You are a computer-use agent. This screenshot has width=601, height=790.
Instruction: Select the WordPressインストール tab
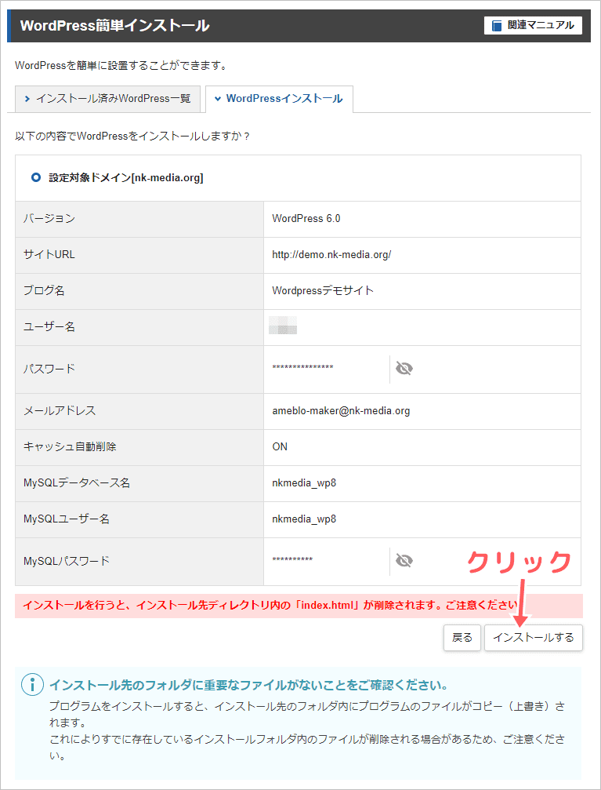278,99
